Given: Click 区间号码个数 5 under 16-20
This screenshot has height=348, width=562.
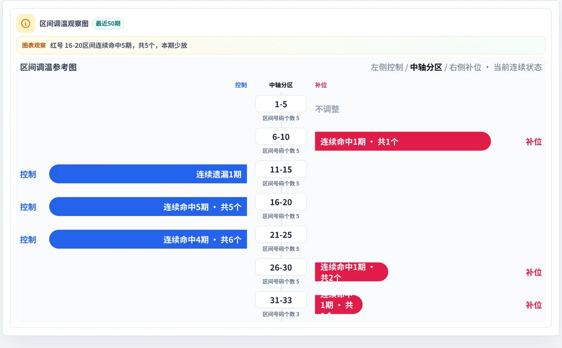Looking at the screenshot, I should pyautogui.click(x=281, y=216).
